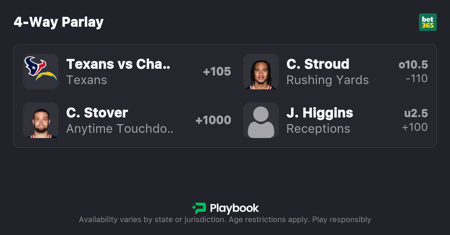Click the +1000 touchdown odds
The width and height of the screenshot is (450, 235).
(213, 120)
